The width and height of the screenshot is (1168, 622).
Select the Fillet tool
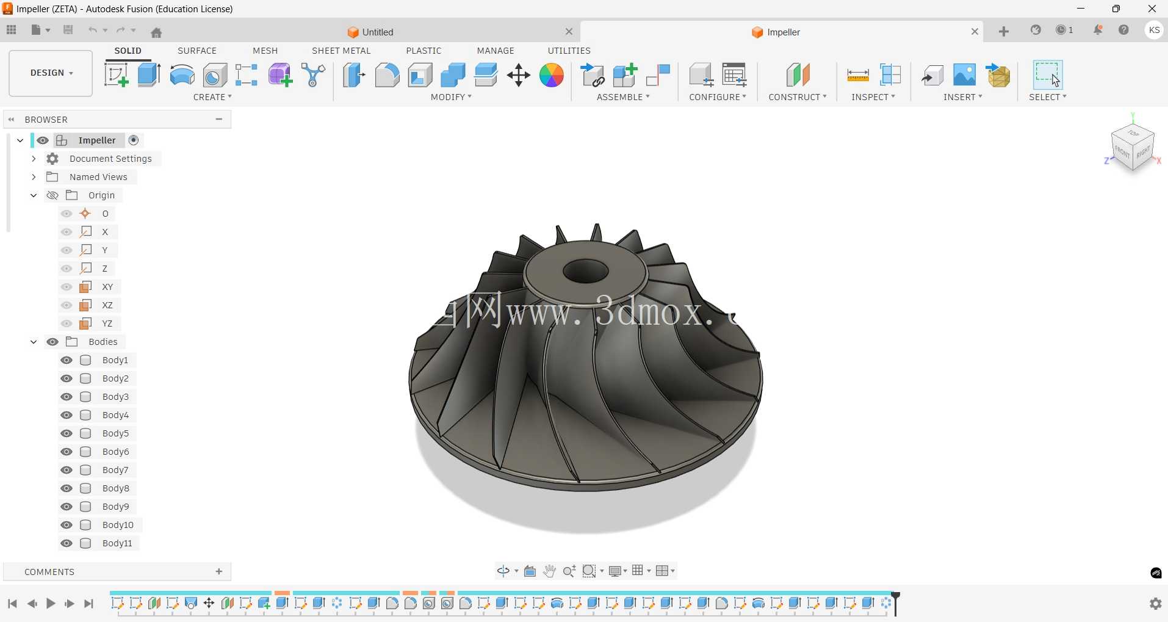pos(387,75)
